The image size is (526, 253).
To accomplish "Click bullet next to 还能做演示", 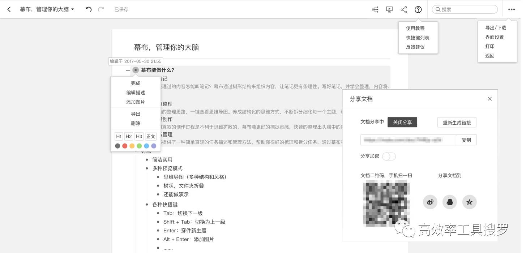I will 158,194.
